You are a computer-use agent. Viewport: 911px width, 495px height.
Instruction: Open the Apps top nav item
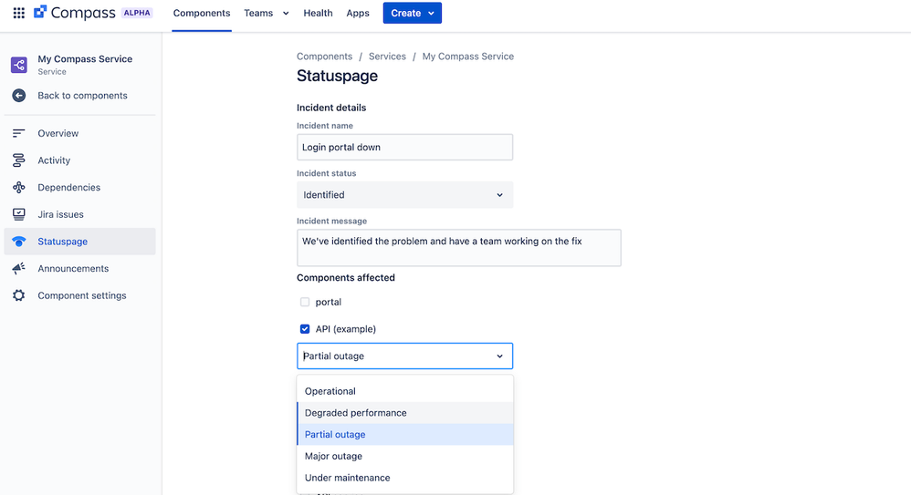[357, 14]
